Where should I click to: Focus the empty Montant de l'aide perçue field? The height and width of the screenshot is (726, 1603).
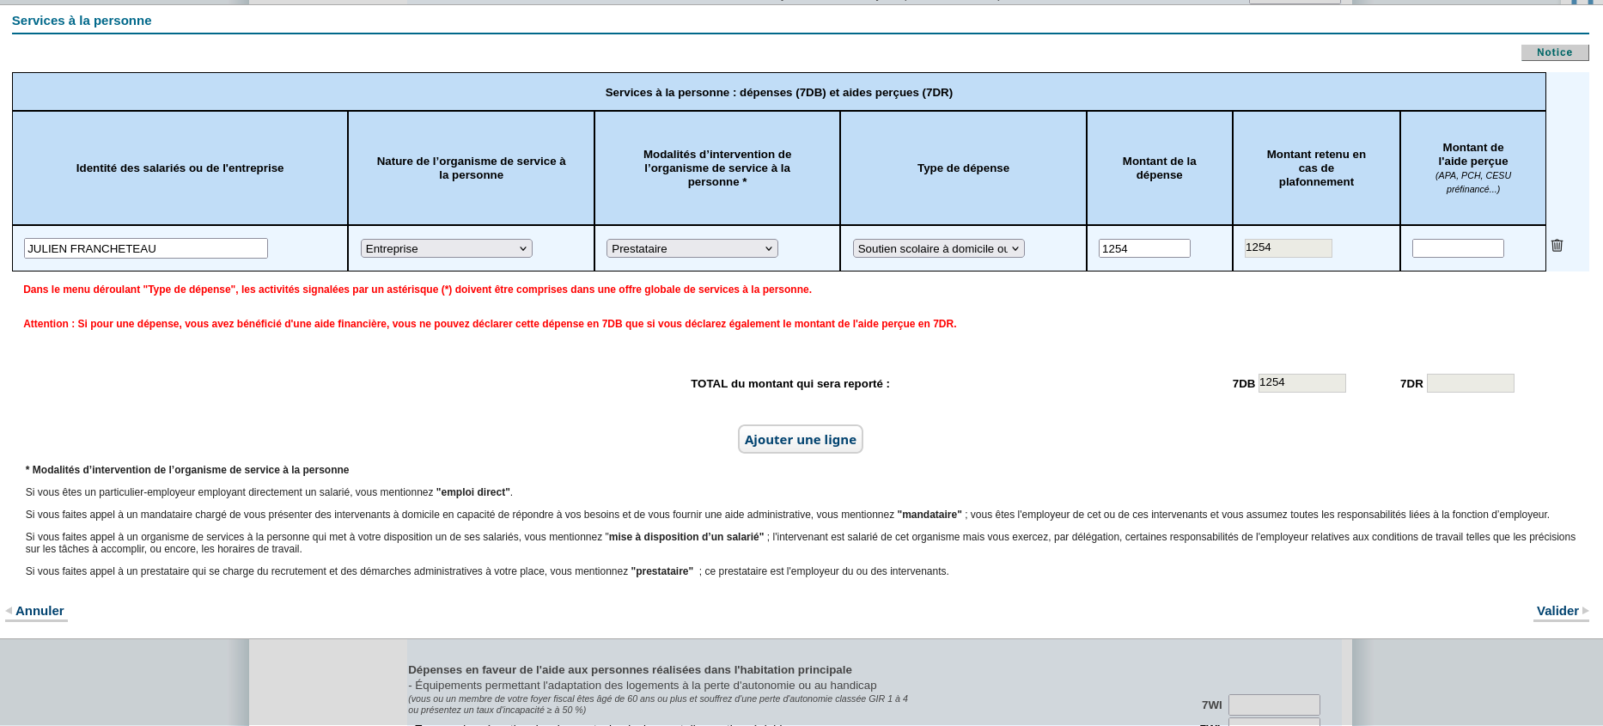[1457, 248]
